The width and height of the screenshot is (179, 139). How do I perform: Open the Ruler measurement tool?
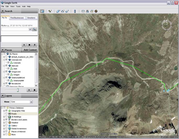coord(75,11)
